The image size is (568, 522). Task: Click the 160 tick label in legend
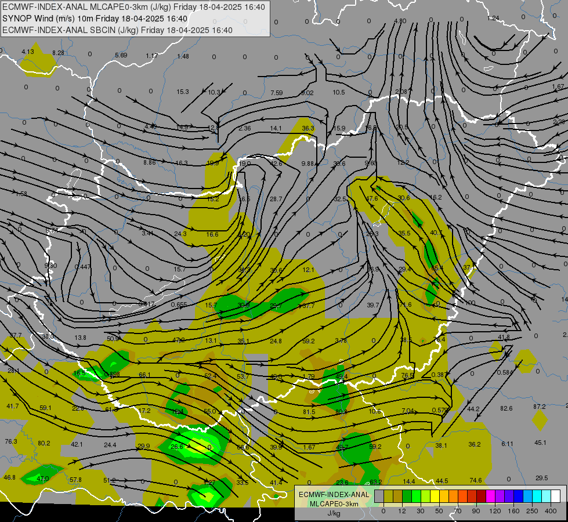point(513,511)
